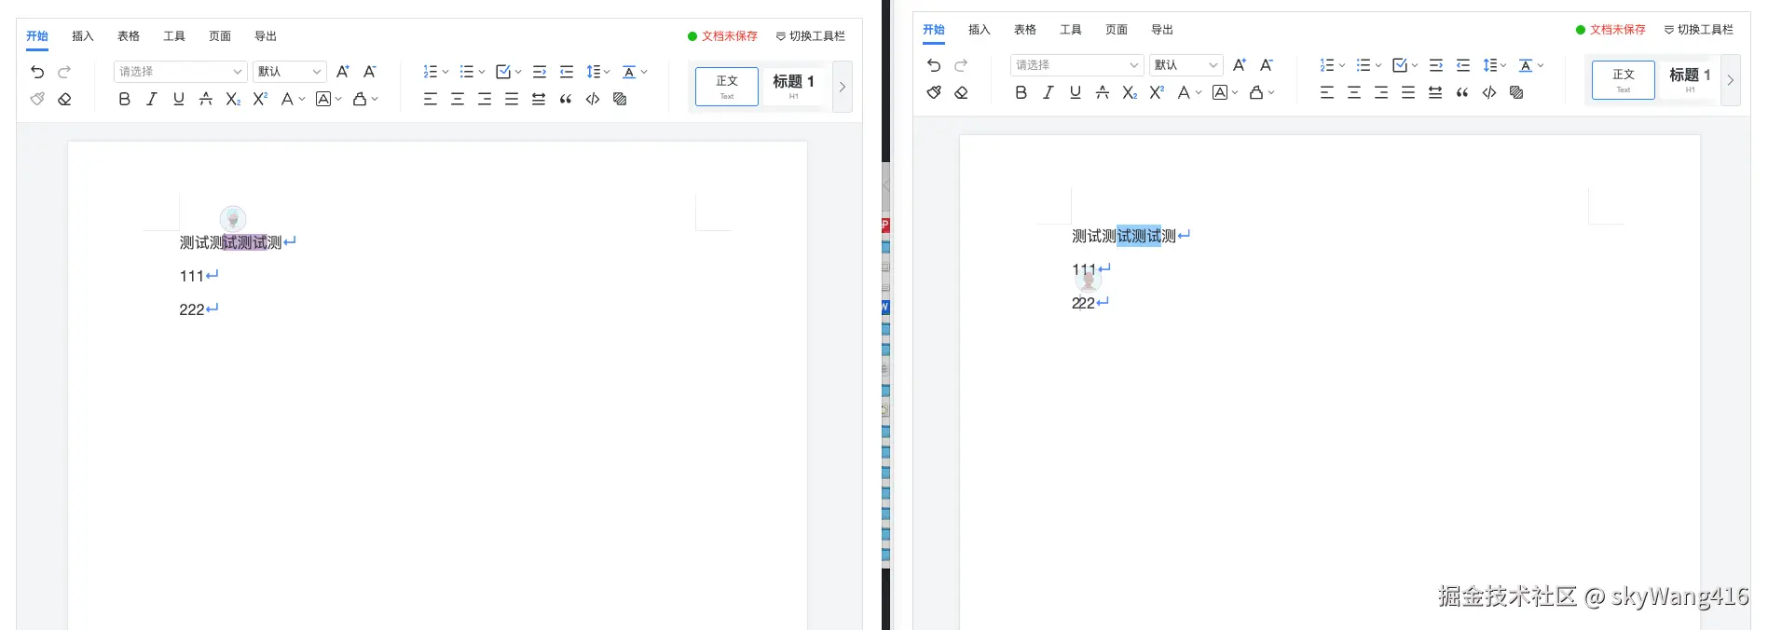Undo the last action in left editor

click(37, 72)
